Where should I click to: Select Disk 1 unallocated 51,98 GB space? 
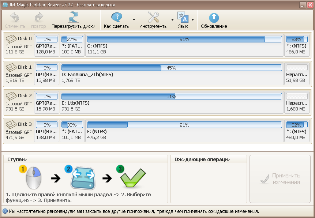pyautogui.click(x=297, y=74)
